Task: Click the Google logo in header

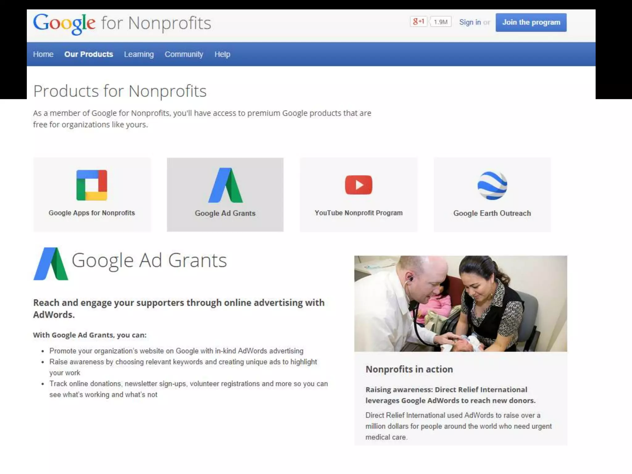Action: (64, 23)
